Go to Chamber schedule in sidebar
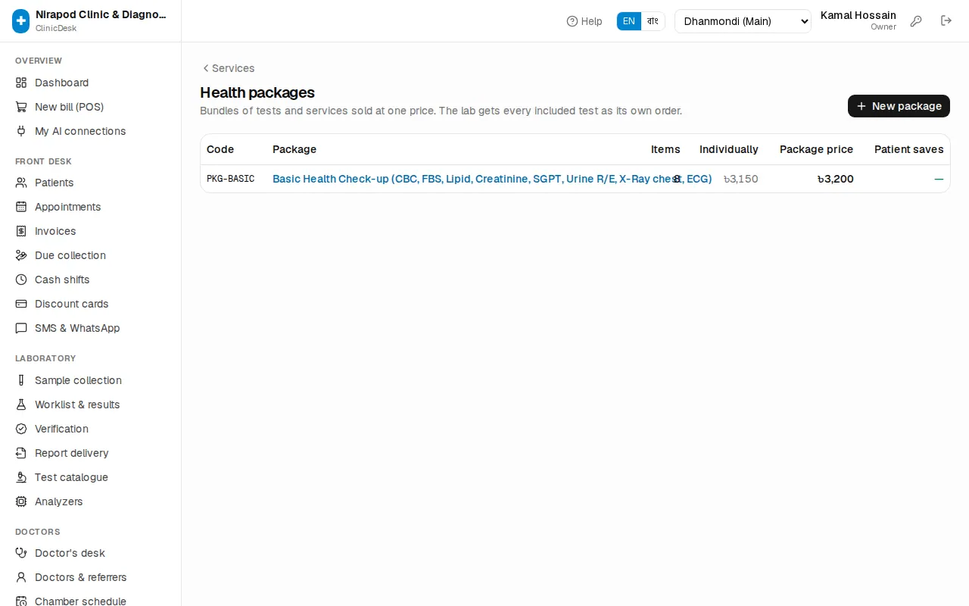 point(81,601)
